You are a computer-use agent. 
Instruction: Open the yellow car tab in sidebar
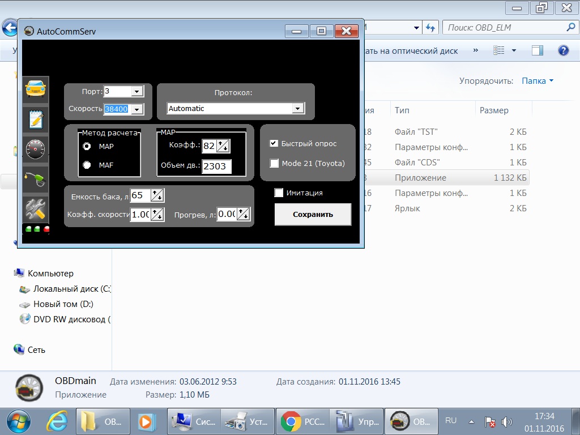coord(36,89)
